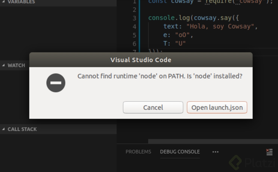Click the T: "U" property line

174,43
